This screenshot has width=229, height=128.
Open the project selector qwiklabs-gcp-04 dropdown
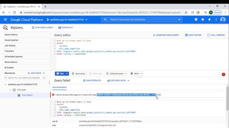point(67,20)
